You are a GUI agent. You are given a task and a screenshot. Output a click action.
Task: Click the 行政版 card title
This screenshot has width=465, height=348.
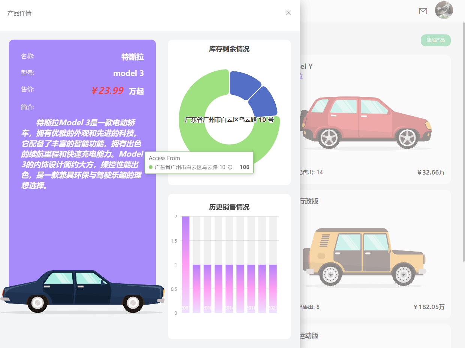(309, 201)
